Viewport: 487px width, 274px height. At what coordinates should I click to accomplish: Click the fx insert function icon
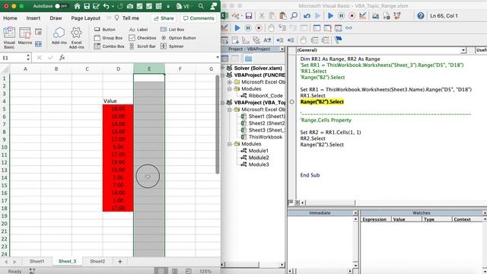pos(62,58)
